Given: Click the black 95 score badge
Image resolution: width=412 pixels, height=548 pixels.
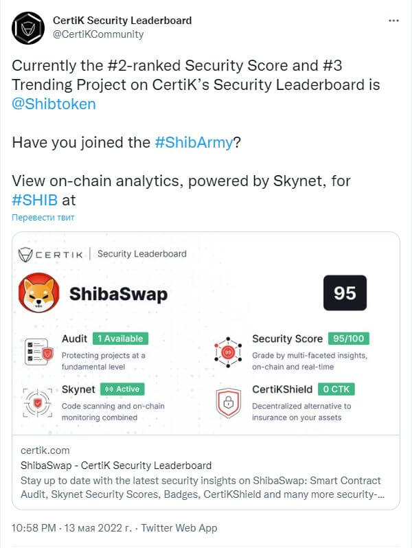Looking at the screenshot, I should pos(345,293).
